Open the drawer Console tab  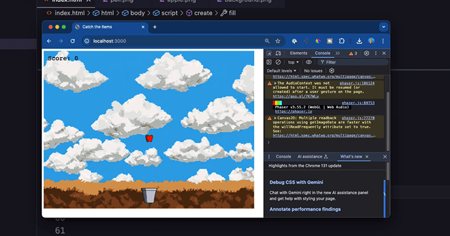point(283,157)
